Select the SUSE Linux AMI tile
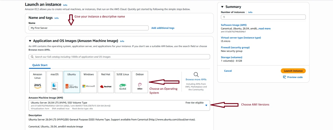Screen dimensions: 333x130 [x=123, y=82]
